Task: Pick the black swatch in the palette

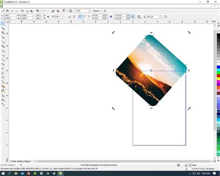Action: tap(218, 35)
